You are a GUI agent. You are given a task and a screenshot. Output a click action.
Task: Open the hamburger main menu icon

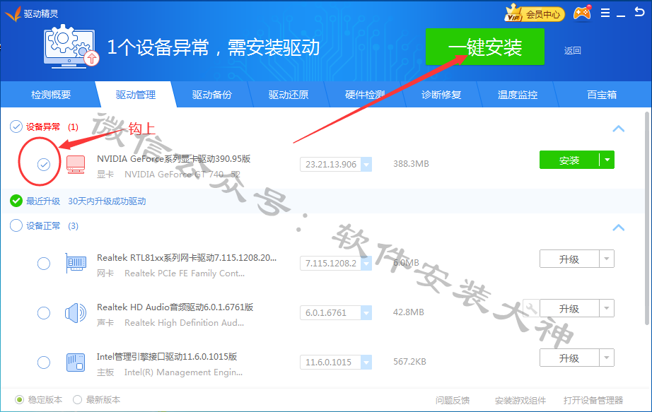pos(605,13)
